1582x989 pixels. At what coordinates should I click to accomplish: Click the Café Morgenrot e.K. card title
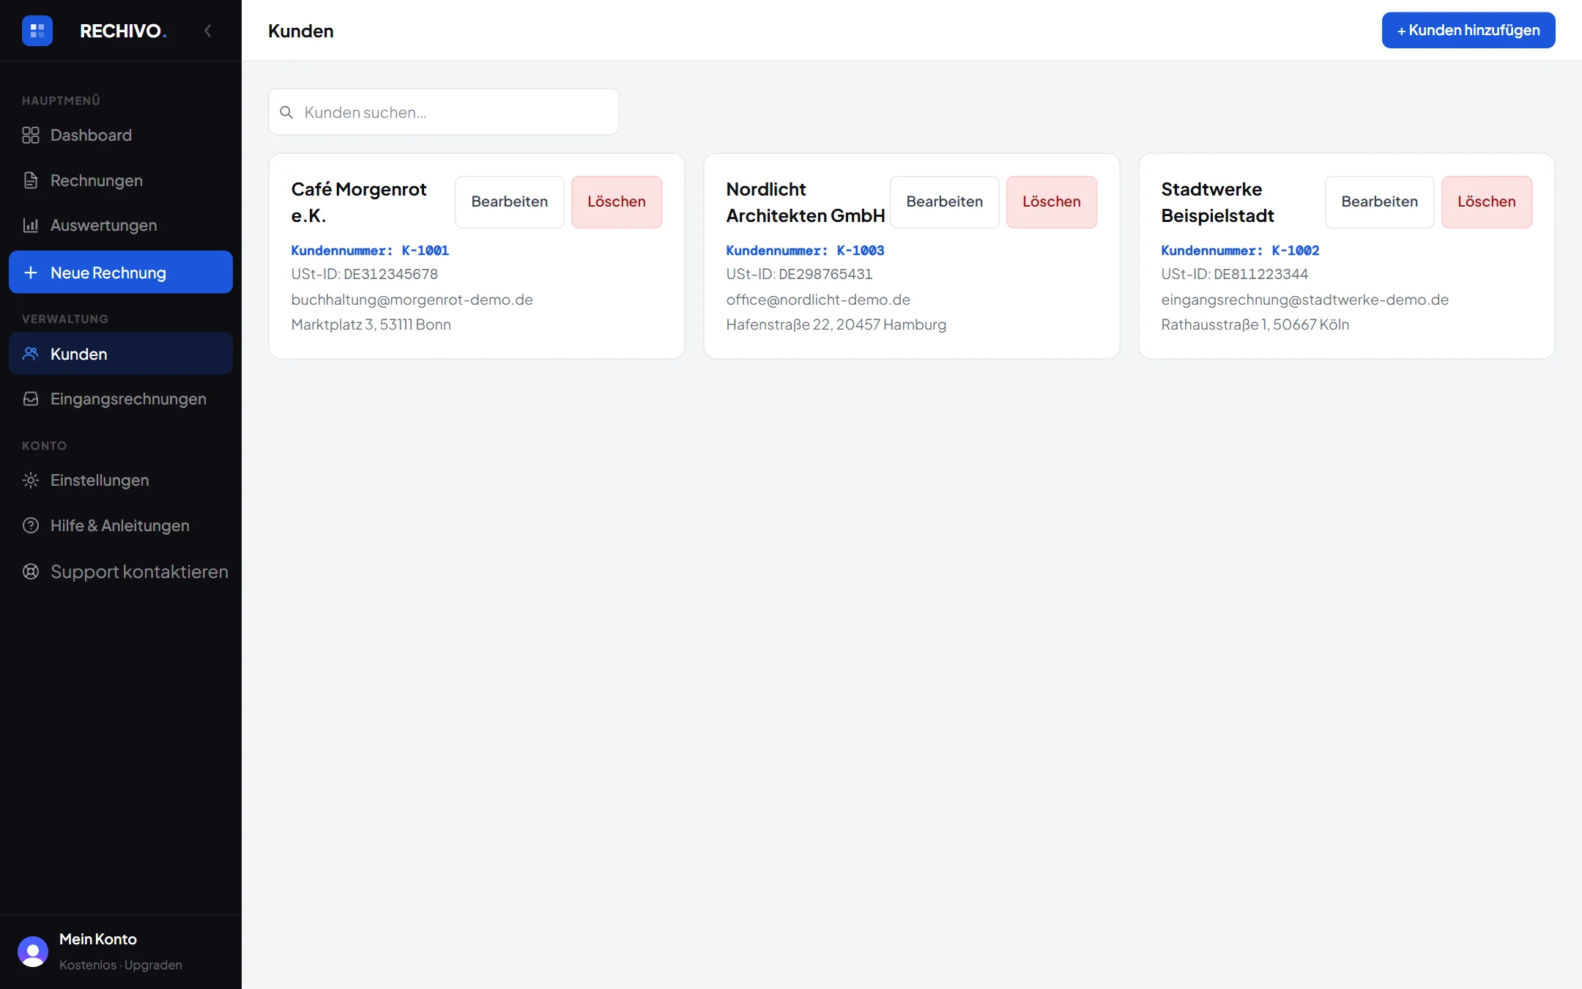[359, 202]
